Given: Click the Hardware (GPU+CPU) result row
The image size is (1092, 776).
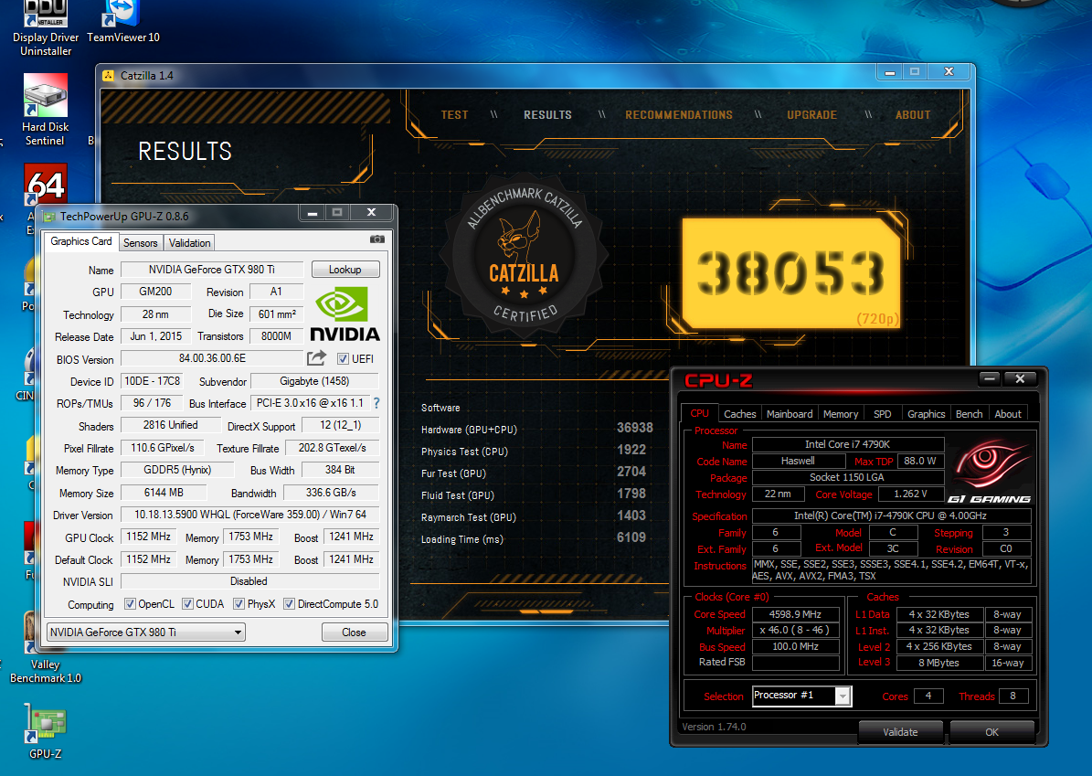Looking at the screenshot, I should pos(537,429).
